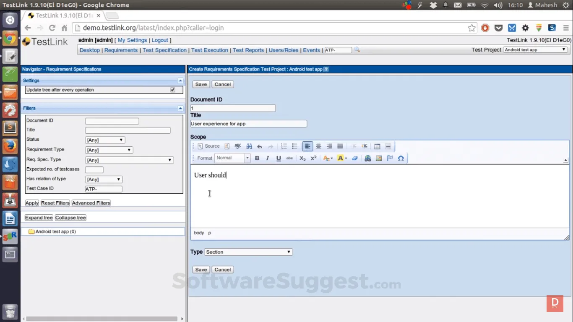The height and width of the screenshot is (322, 573).
Task: Click the superscript button
Action: coord(313,158)
